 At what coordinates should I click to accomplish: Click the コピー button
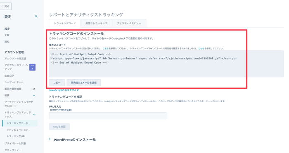(57, 82)
